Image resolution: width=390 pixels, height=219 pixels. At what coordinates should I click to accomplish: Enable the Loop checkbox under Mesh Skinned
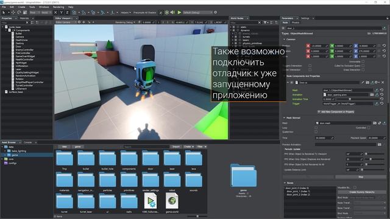(x=316, y=128)
